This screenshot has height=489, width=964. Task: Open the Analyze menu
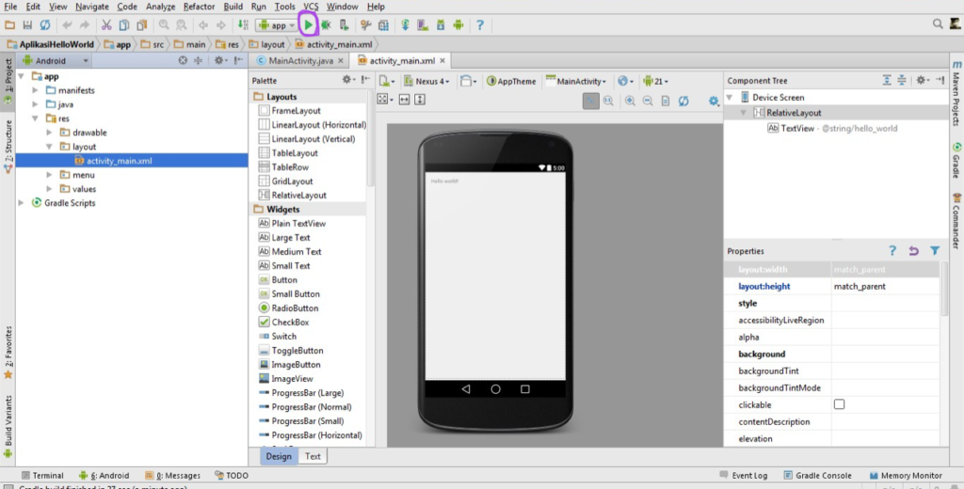click(x=160, y=7)
